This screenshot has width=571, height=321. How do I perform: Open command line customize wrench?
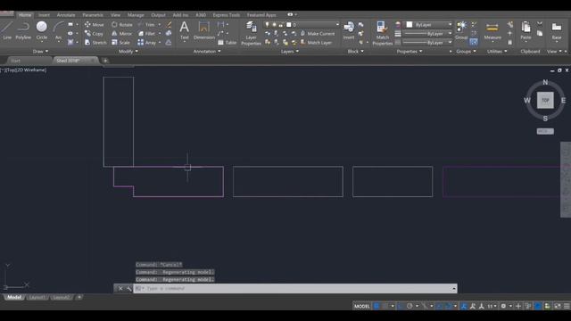[x=128, y=288]
